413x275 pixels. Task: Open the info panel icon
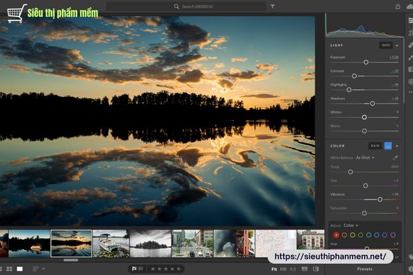click(410, 269)
